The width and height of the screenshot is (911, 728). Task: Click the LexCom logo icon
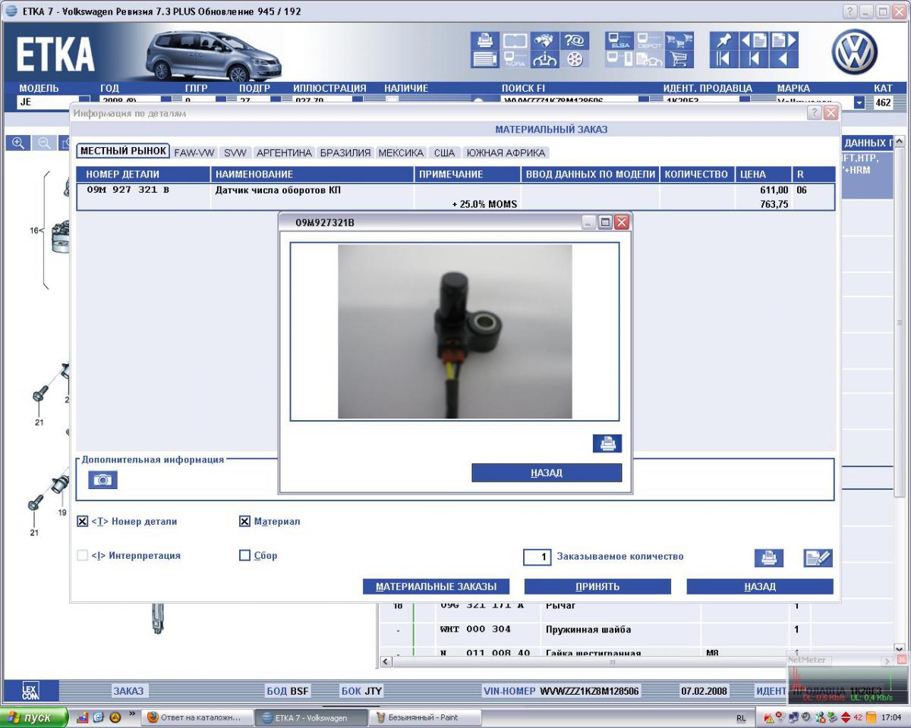coord(30,691)
